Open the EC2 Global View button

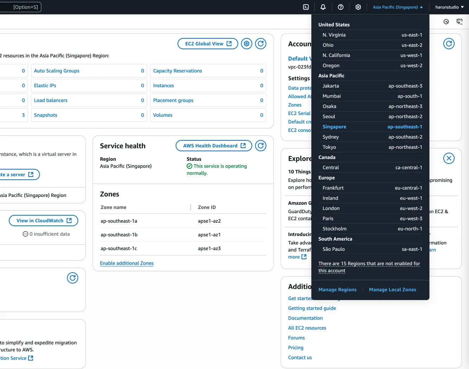pyautogui.click(x=208, y=44)
